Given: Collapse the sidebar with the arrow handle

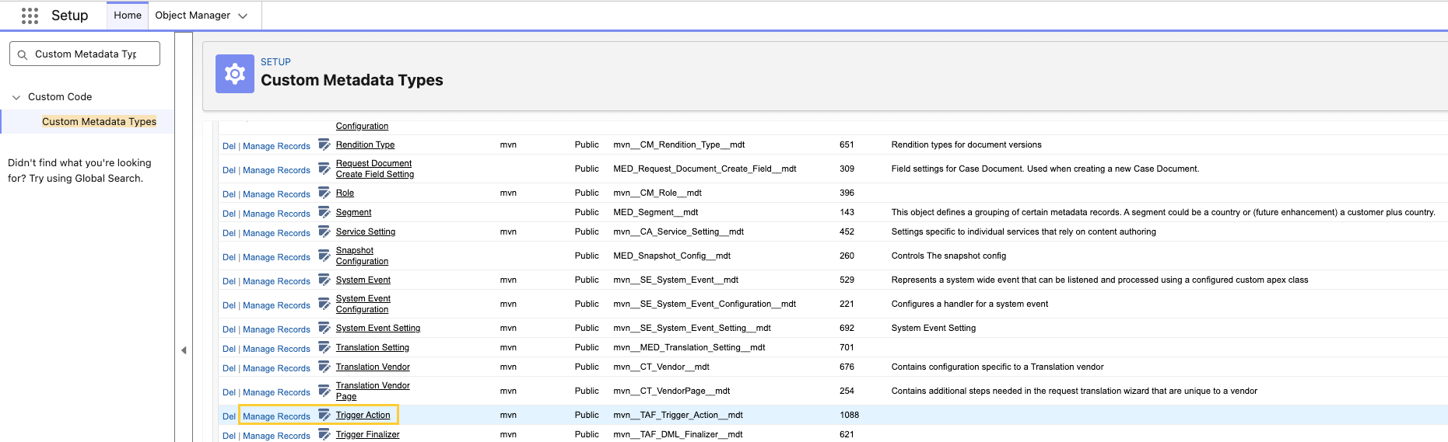Looking at the screenshot, I should coord(184,350).
